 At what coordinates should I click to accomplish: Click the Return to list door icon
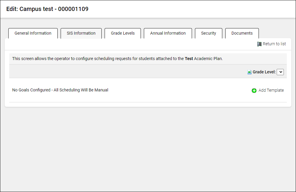point(259,44)
